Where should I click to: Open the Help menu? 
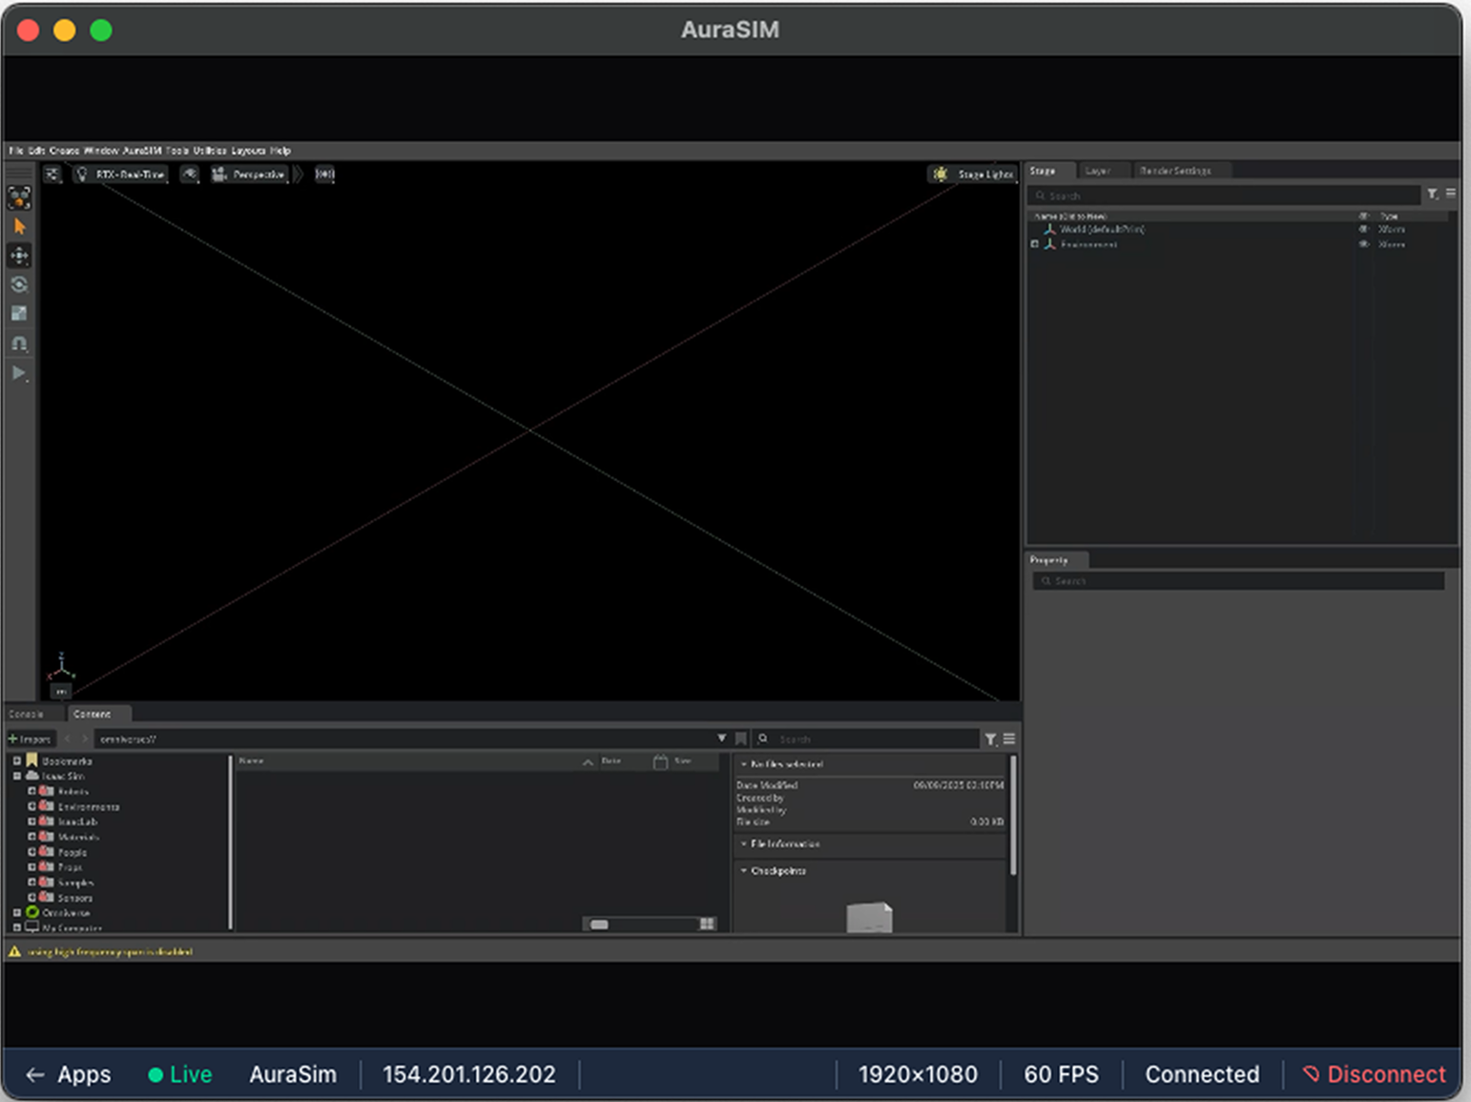click(280, 151)
